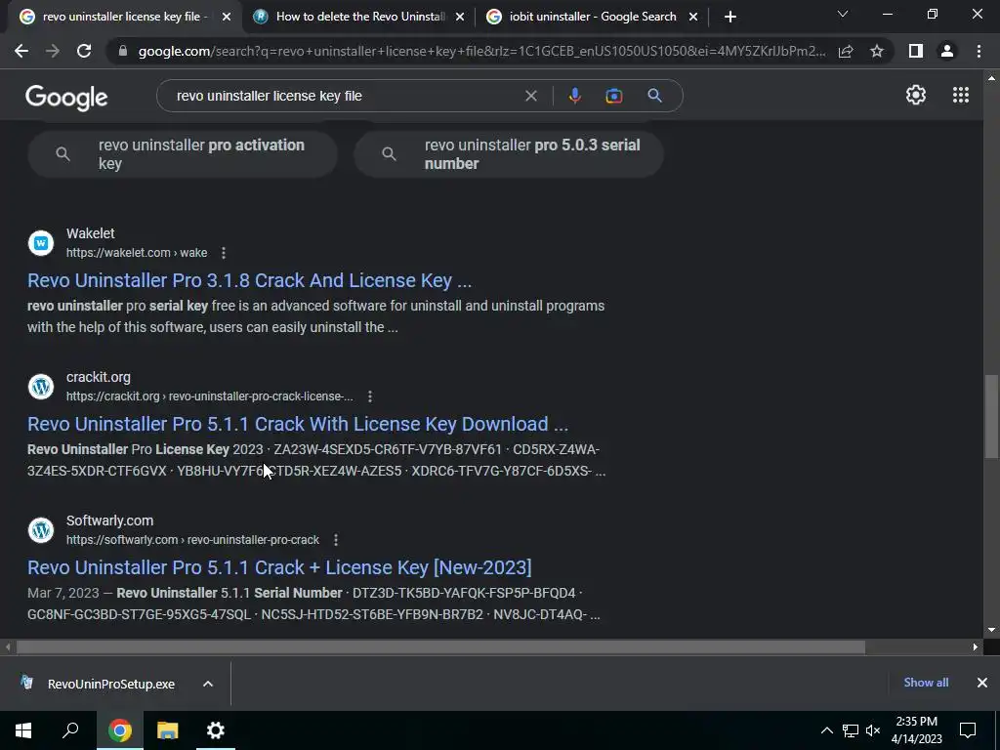
Task: Select the revo uninstaller license key file tab
Action: pos(124,18)
